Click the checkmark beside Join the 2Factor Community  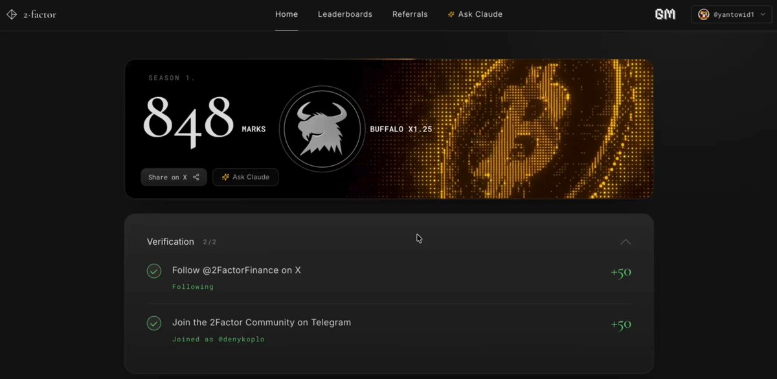[x=154, y=323]
